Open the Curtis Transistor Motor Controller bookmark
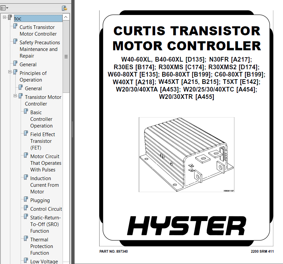Viewport: 283px width, 264px height. point(38,31)
